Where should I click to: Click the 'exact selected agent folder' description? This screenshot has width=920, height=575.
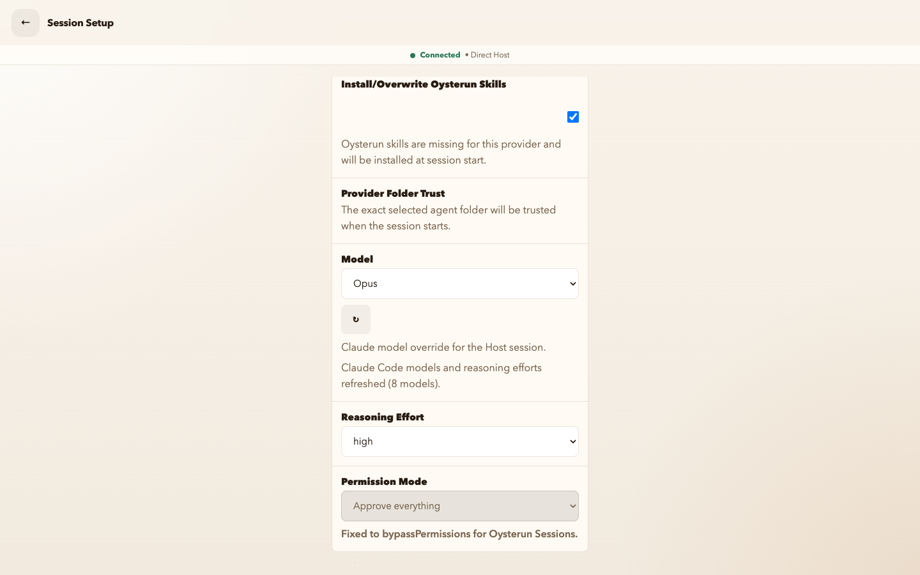(x=448, y=218)
